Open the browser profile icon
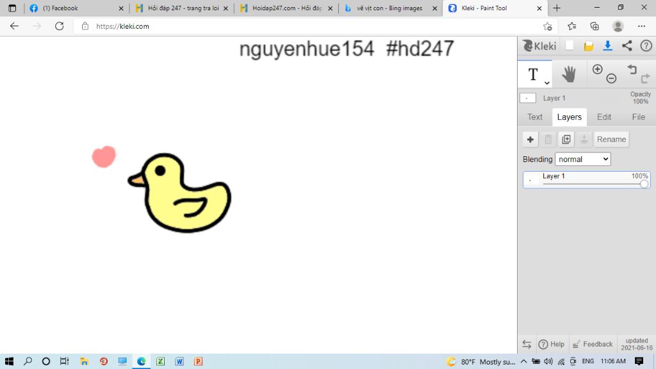The image size is (656, 369). pyautogui.click(x=618, y=26)
